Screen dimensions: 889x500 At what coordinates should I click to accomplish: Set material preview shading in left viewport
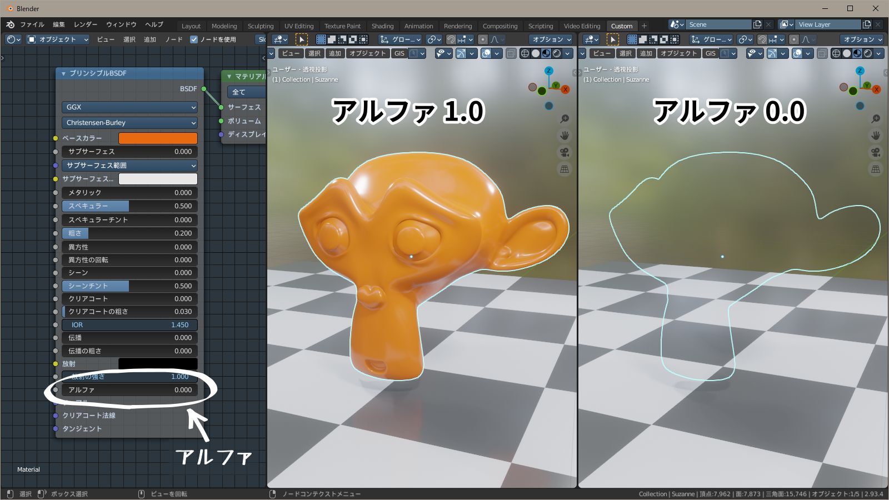(x=546, y=53)
